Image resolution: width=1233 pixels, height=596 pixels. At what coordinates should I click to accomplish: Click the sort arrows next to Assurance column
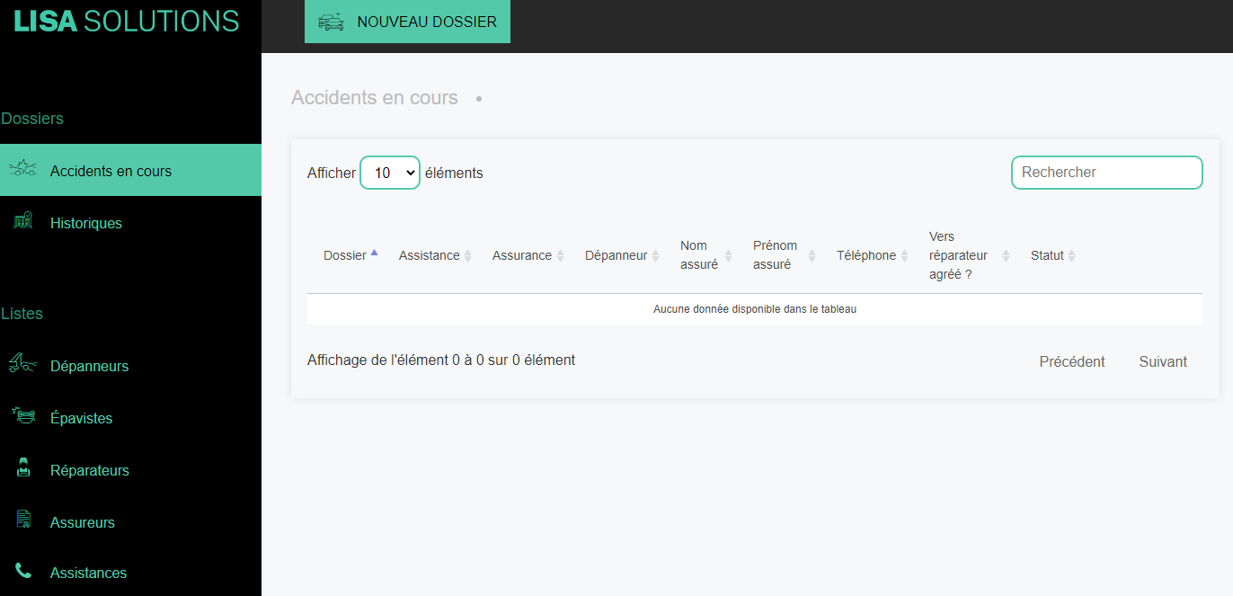point(560,256)
